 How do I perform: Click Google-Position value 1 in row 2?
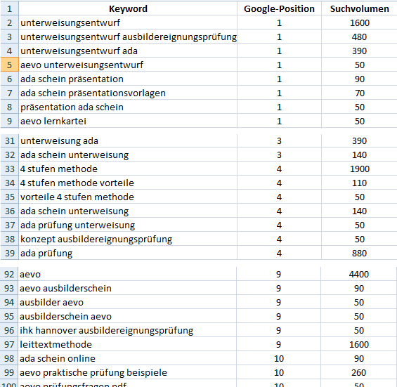279,23
